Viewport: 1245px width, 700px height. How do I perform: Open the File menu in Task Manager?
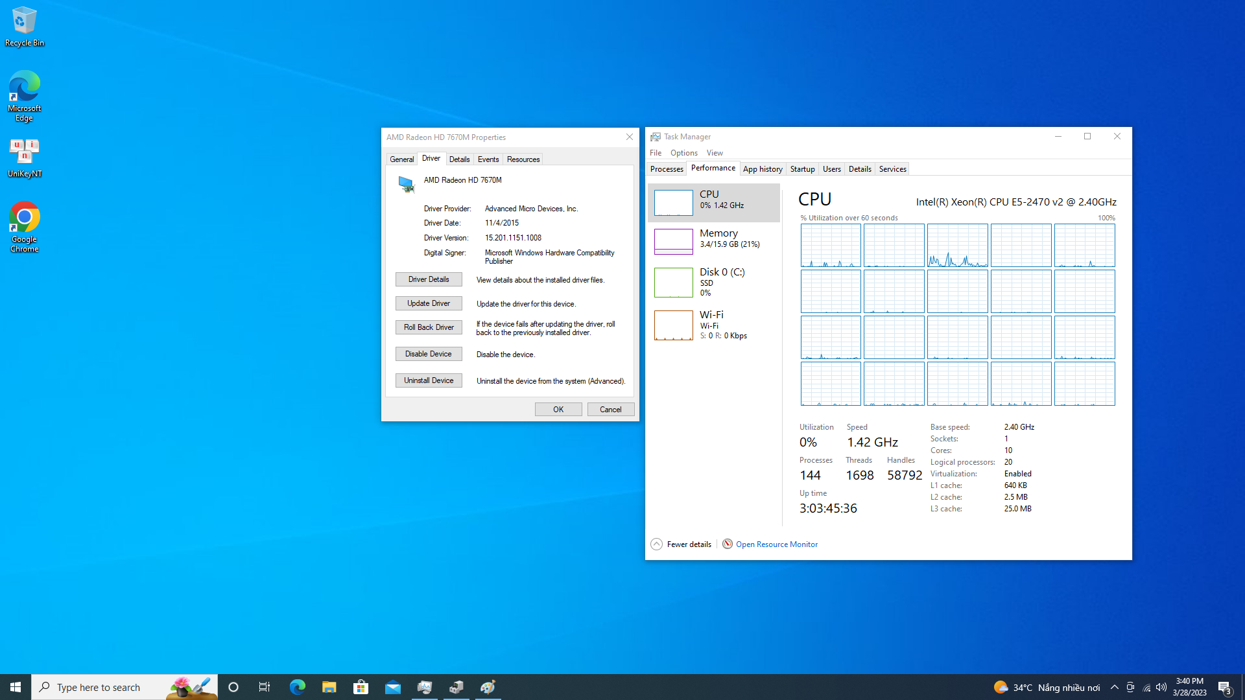[656, 153]
